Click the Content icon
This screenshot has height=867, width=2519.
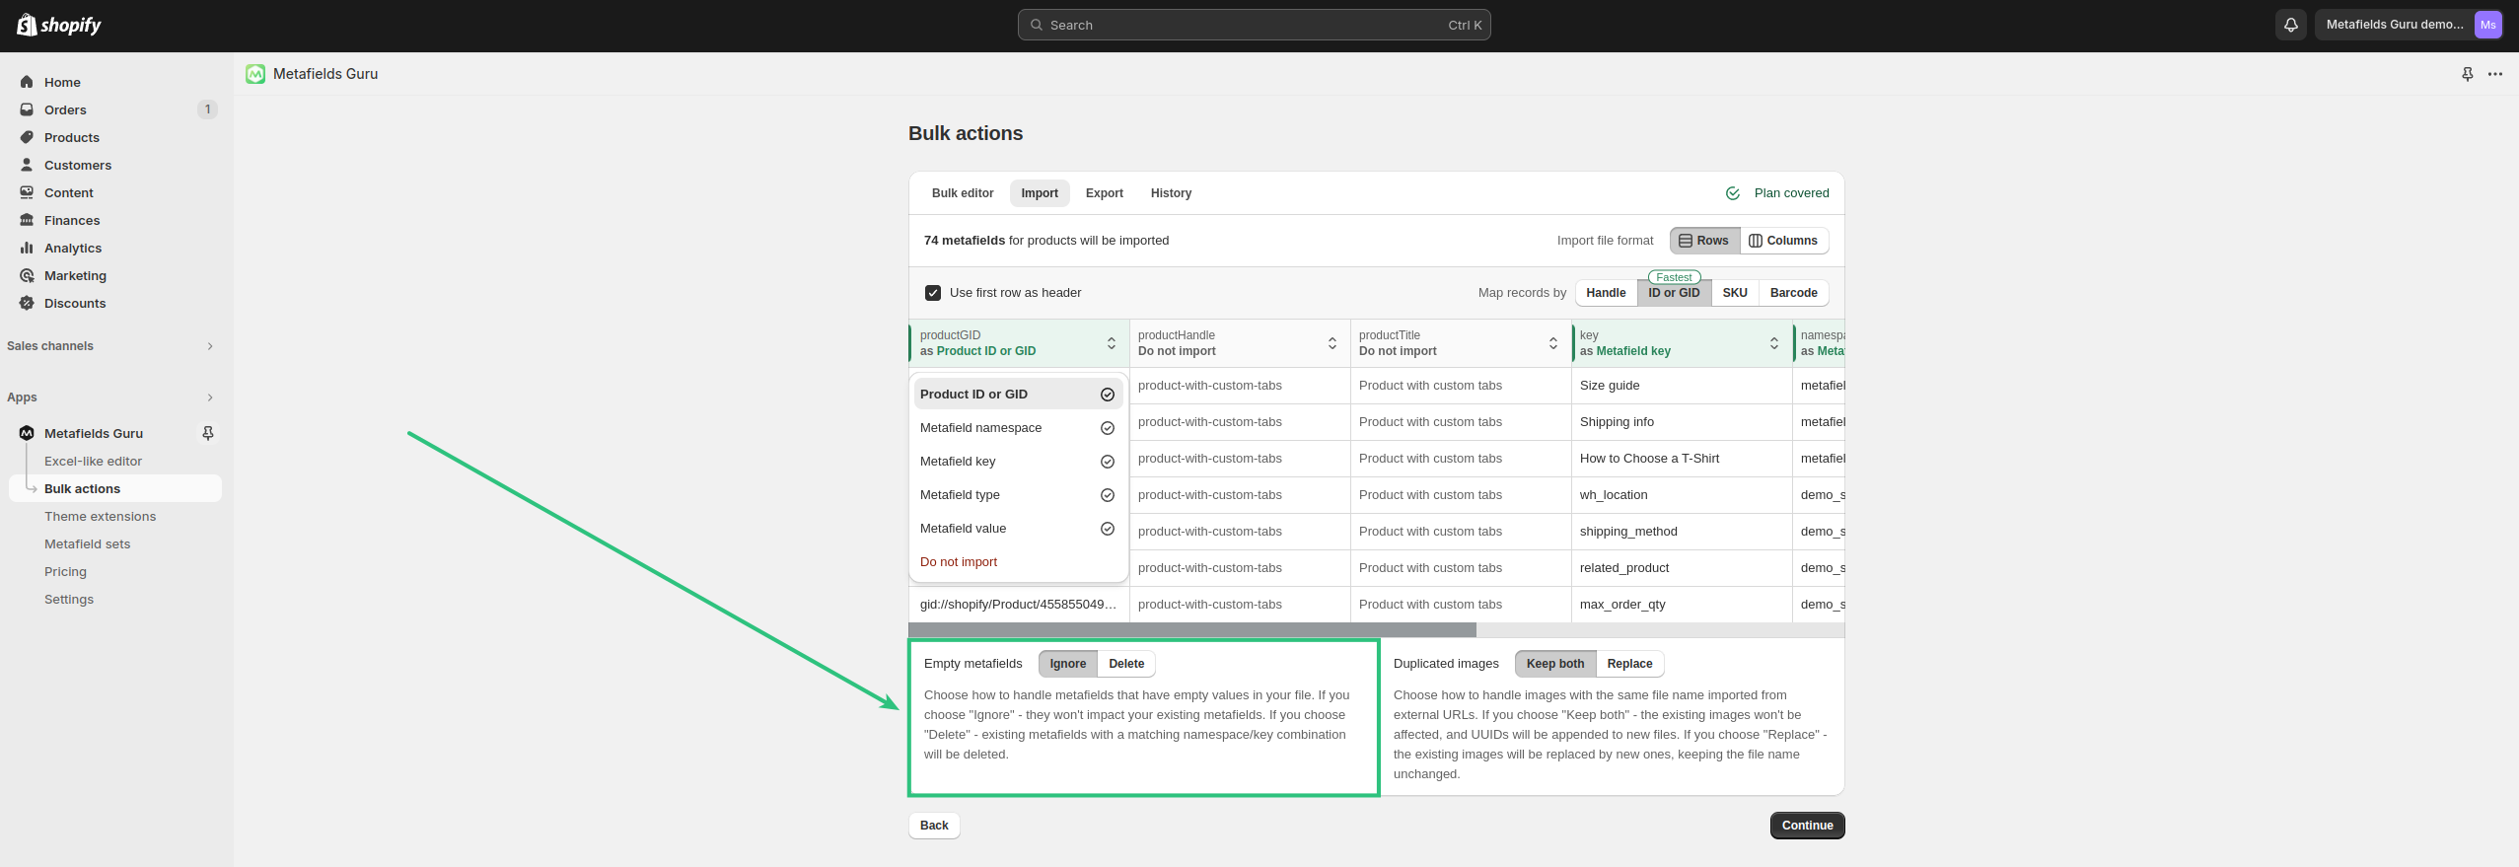point(27,192)
